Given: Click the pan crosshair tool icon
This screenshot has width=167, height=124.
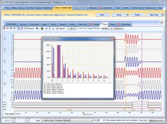Looking at the screenshot, I should click(x=4, y=28).
